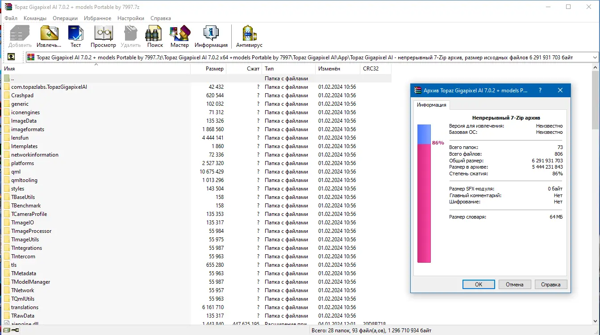Click the CRC32 column header
The width and height of the screenshot is (600, 335).
tap(375, 69)
